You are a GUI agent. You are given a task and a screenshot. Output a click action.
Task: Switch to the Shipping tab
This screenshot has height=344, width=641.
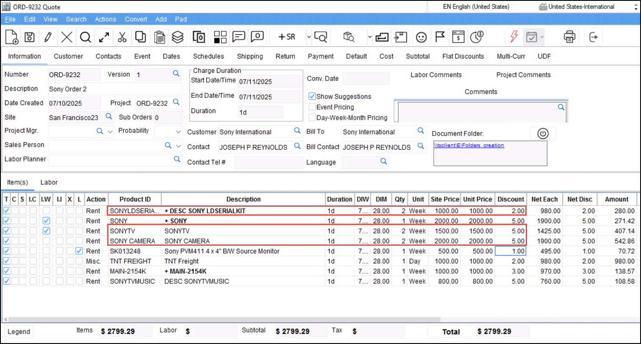pyautogui.click(x=250, y=56)
